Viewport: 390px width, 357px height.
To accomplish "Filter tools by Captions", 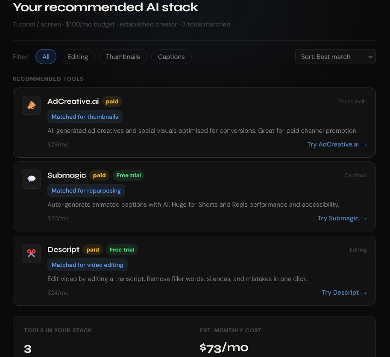I will click(171, 57).
